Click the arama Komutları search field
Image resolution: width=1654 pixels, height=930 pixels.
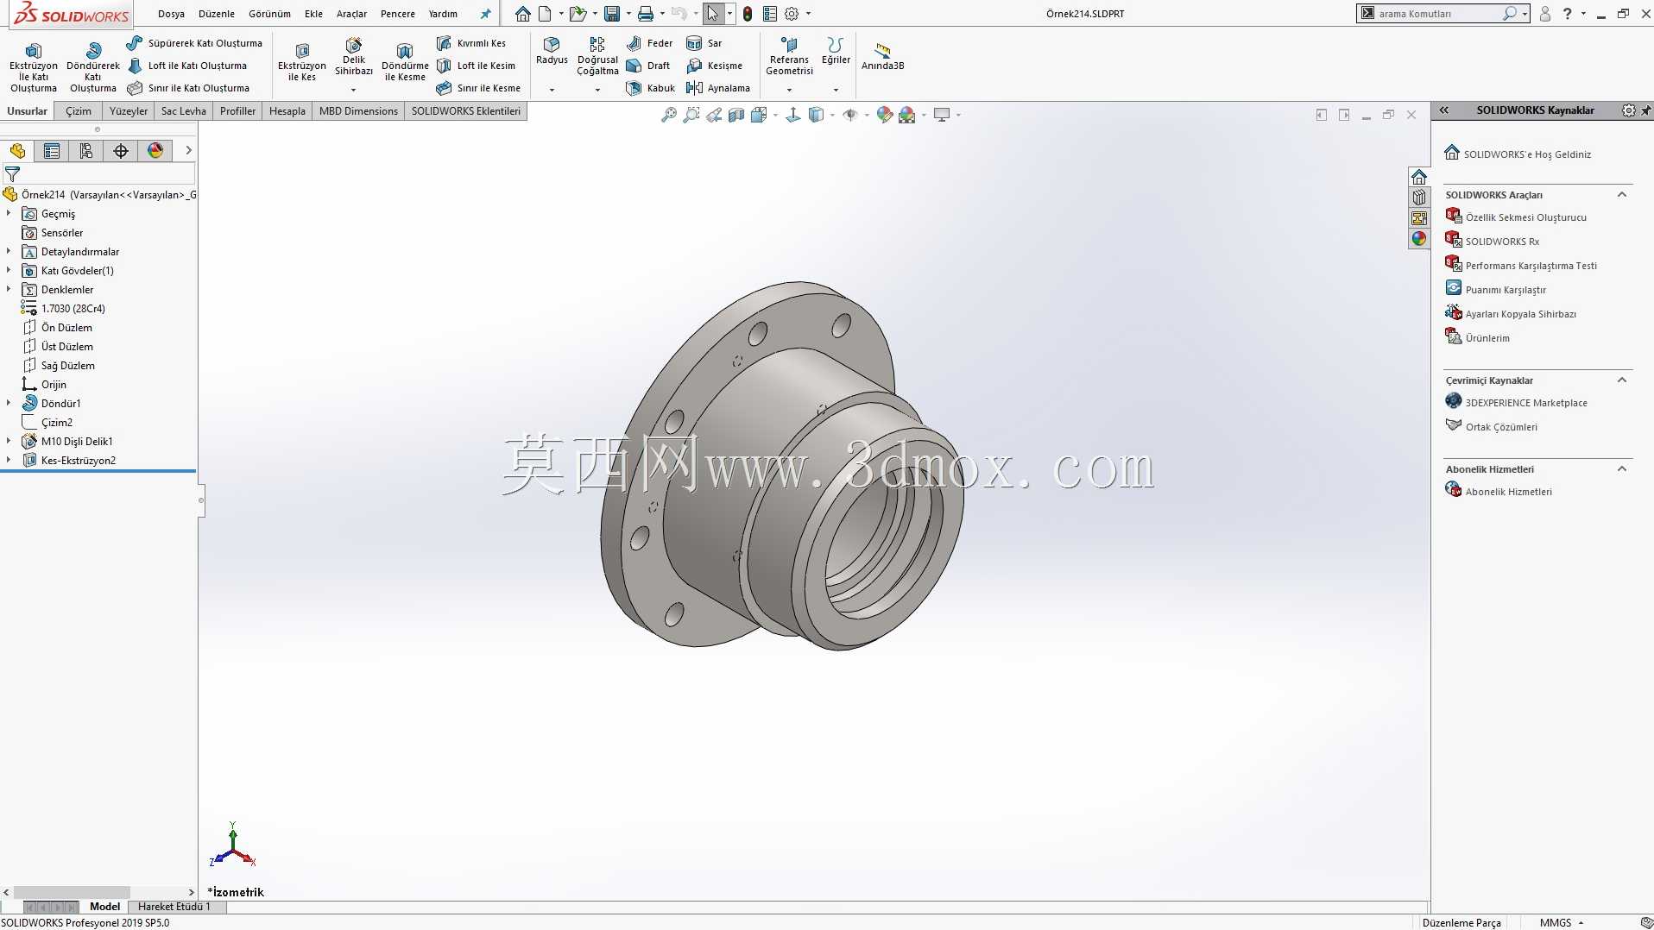coord(1438,14)
